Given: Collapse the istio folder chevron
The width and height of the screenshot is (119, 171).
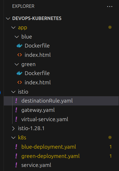Looking at the screenshot, I should point(13,92).
